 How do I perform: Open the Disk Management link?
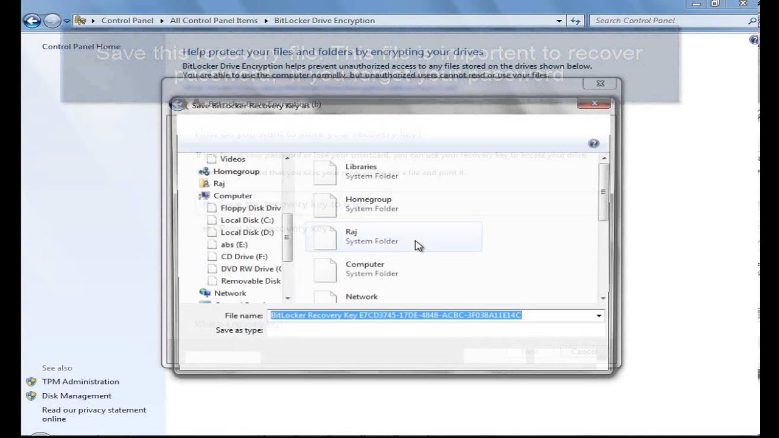(77, 395)
